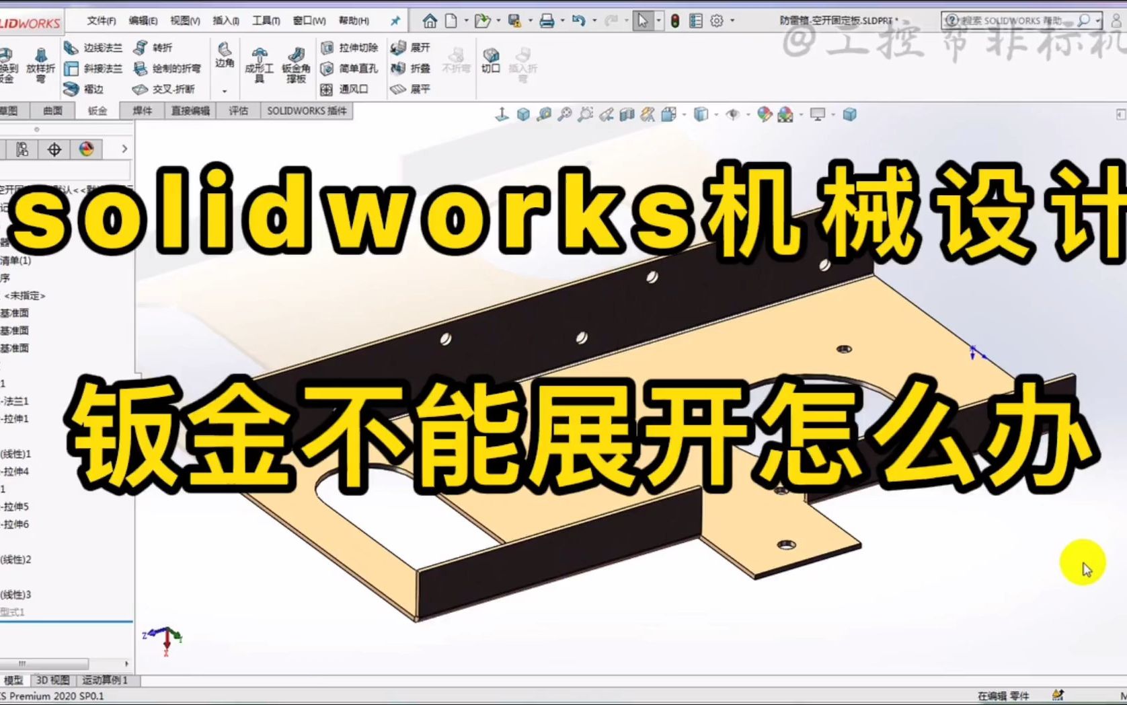Activate the Select arrow cursor tool
1127x705 pixels.
643,21
